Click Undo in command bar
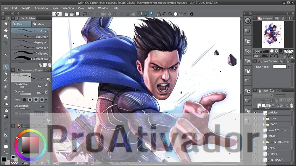The image size is (296, 166). click(x=85, y=14)
